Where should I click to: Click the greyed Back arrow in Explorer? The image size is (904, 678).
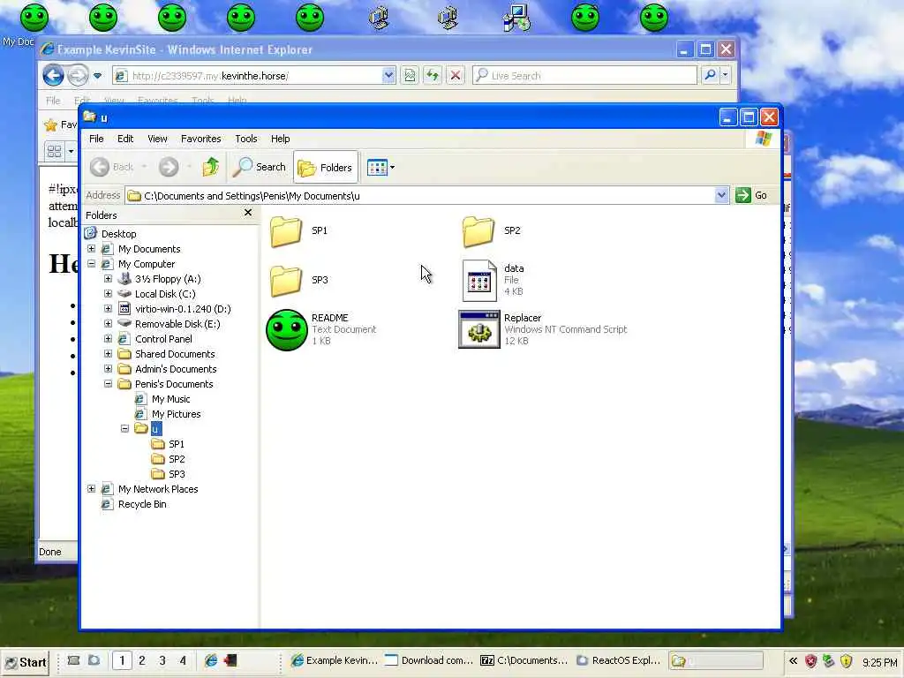tap(99, 167)
